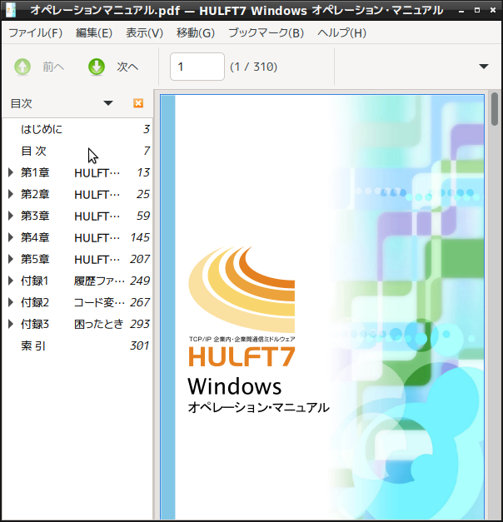Viewport: 503px width, 522px height.
Task: Expand the 付録2 コード変… entry
Action: (x=11, y=302)
